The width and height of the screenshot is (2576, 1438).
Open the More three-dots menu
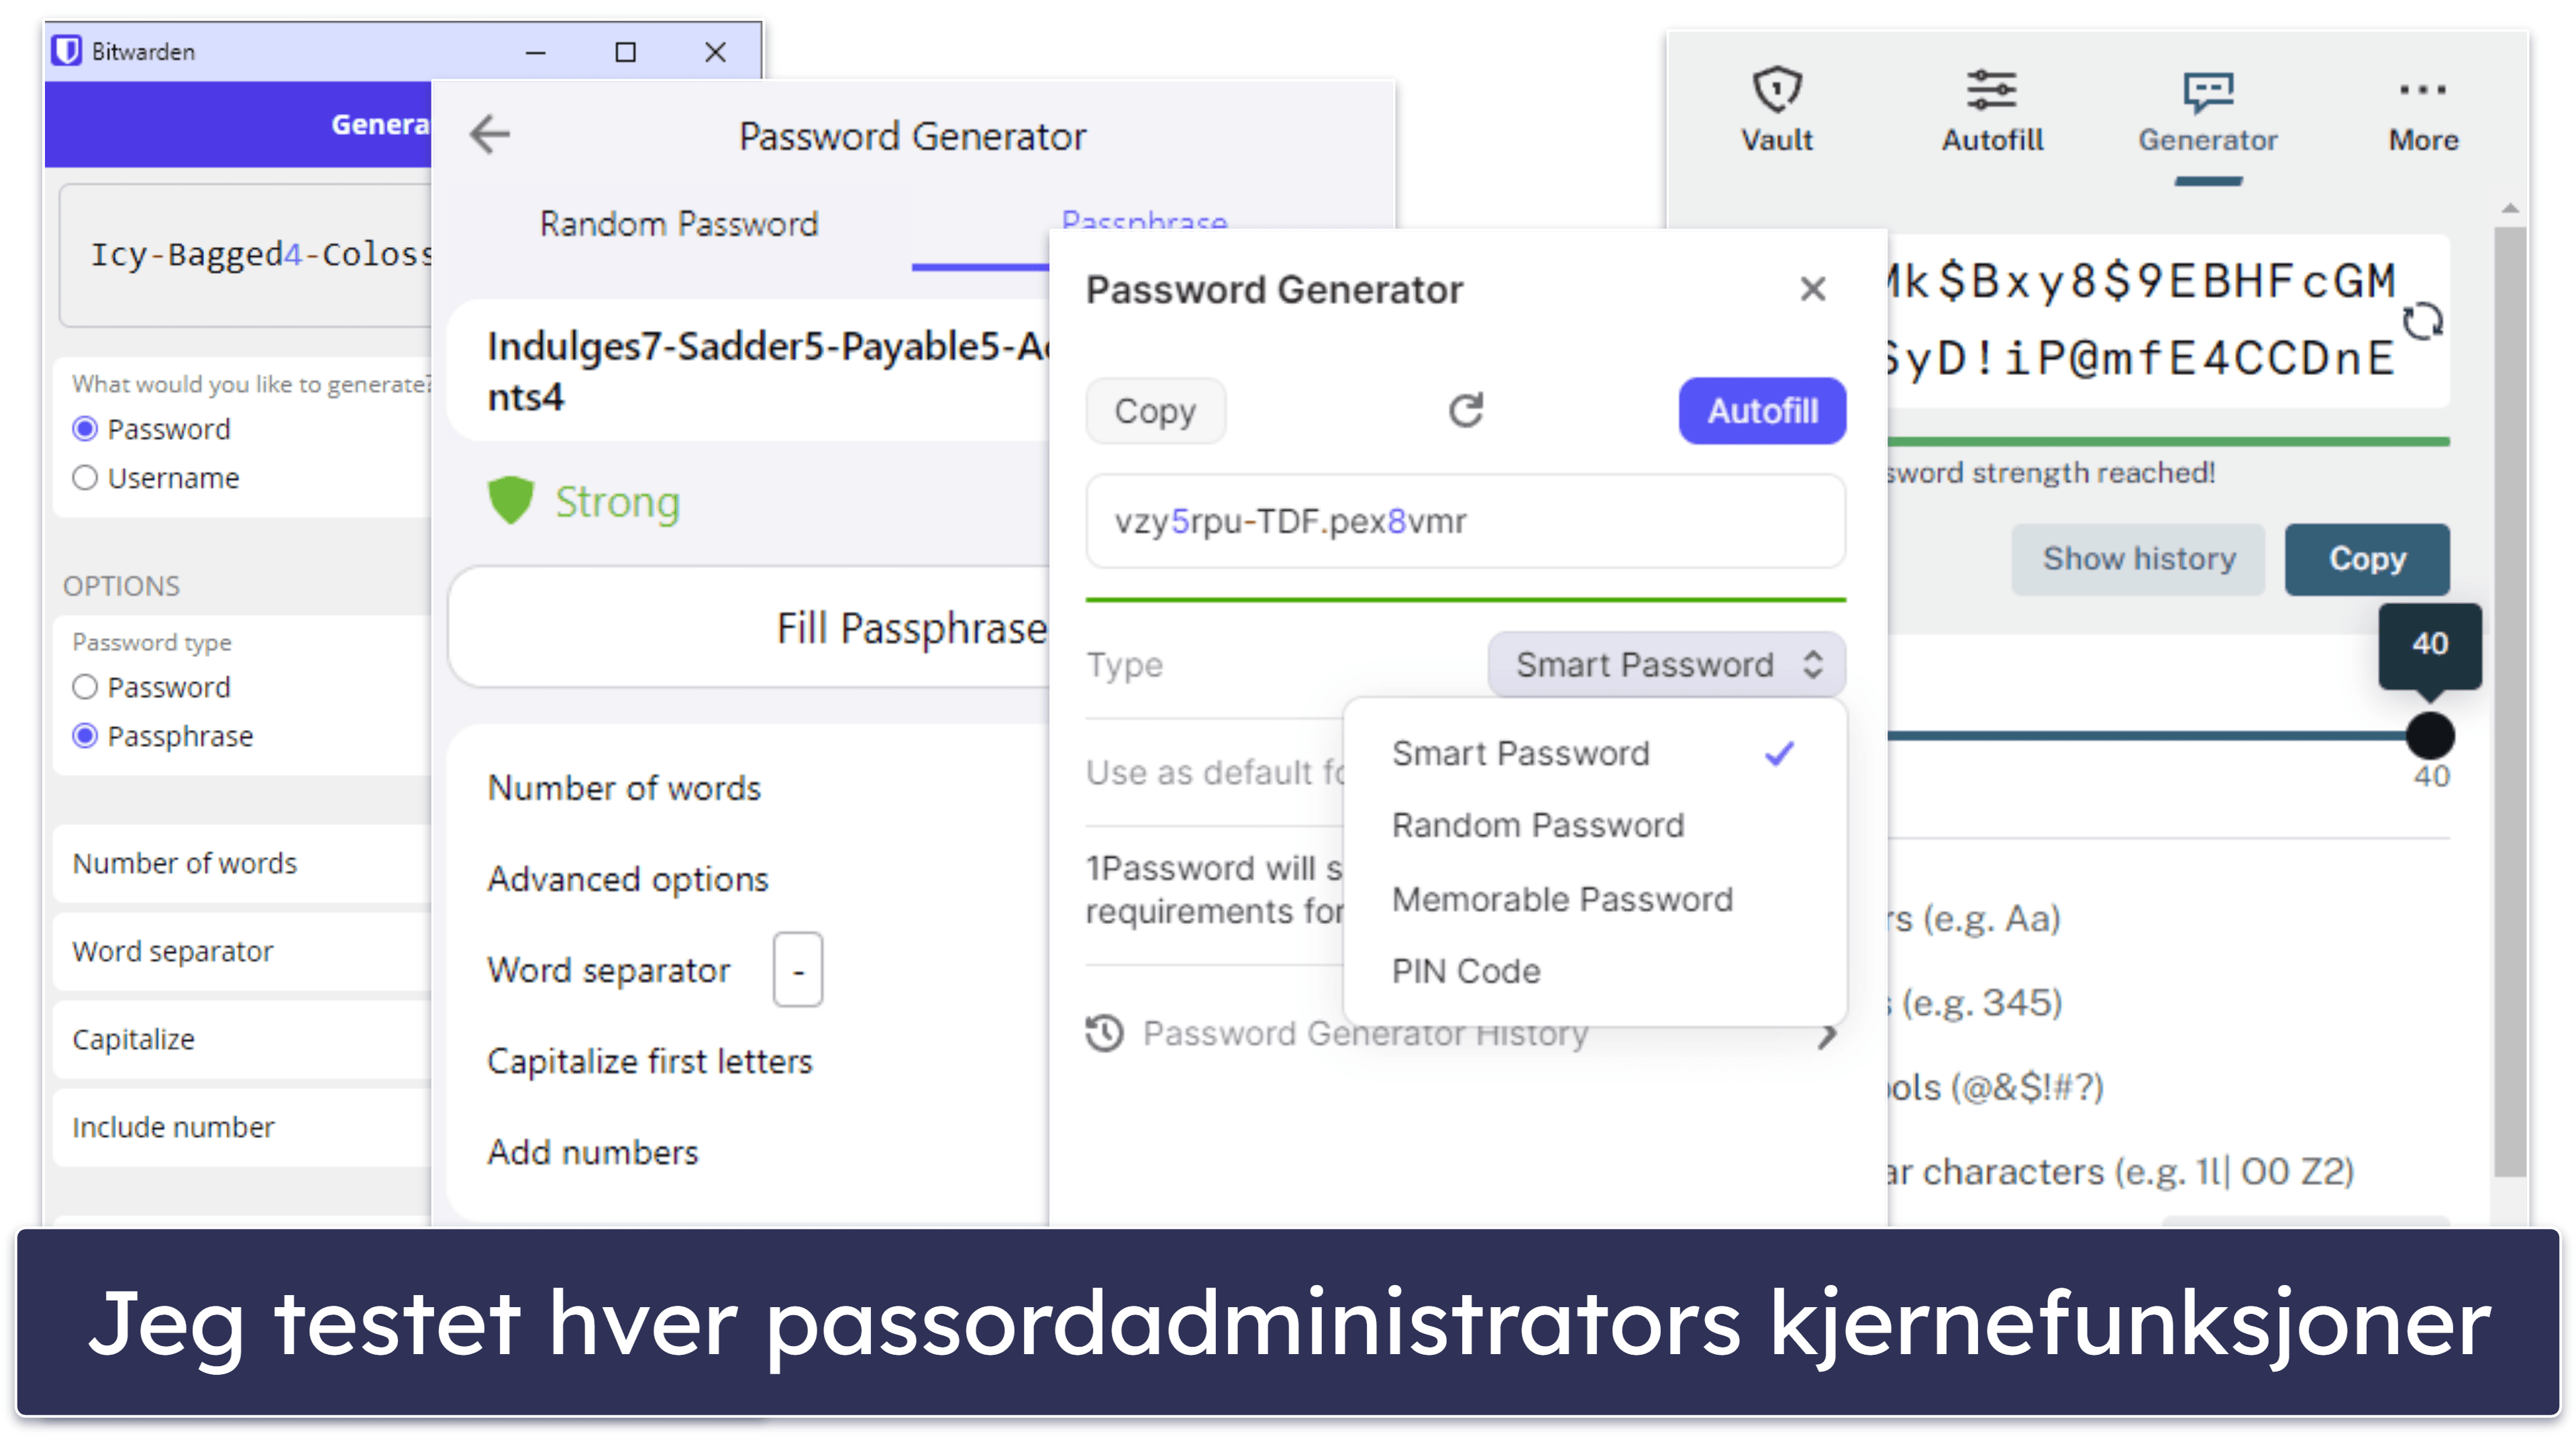tap(2422, 90)
